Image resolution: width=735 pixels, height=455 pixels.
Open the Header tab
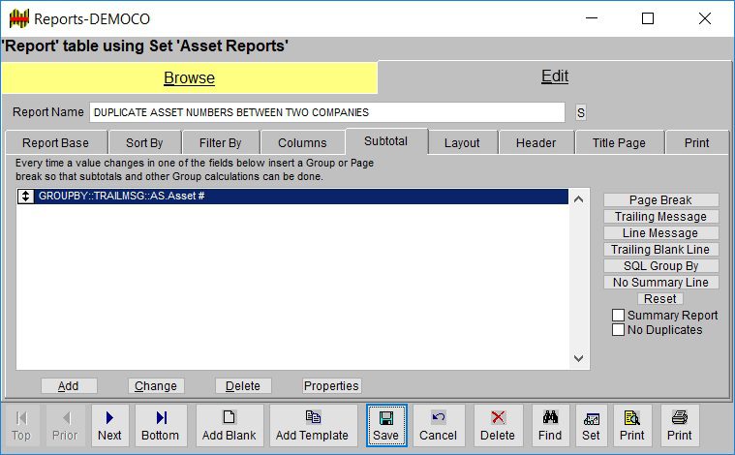[x=536, y=143]
